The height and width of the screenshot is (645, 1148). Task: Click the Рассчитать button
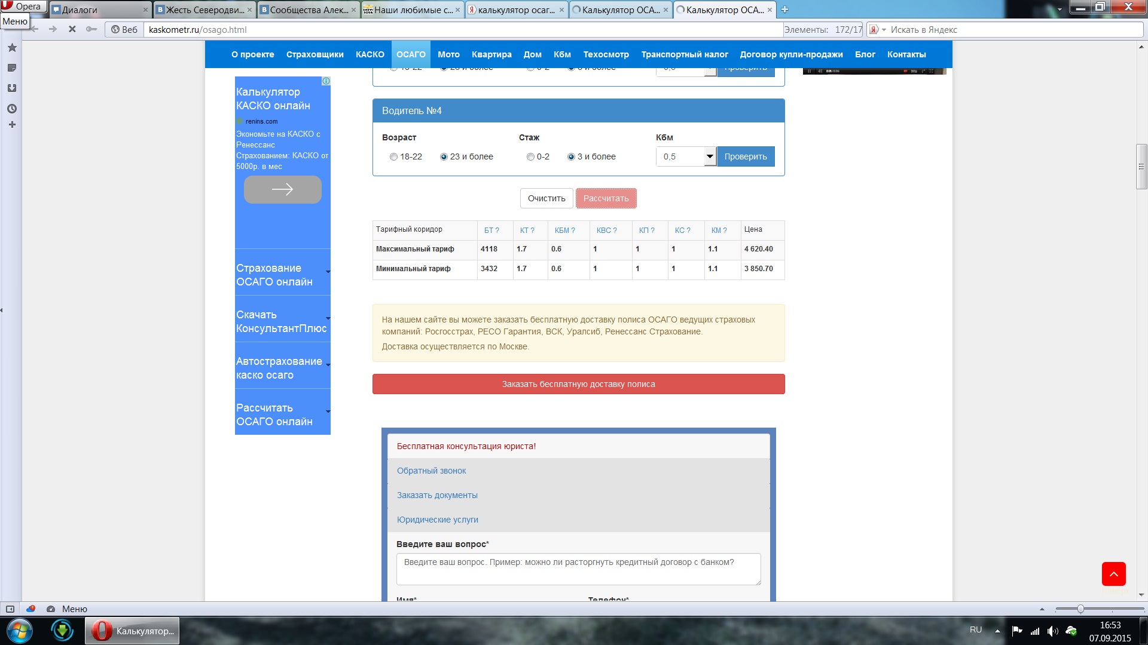606,198
